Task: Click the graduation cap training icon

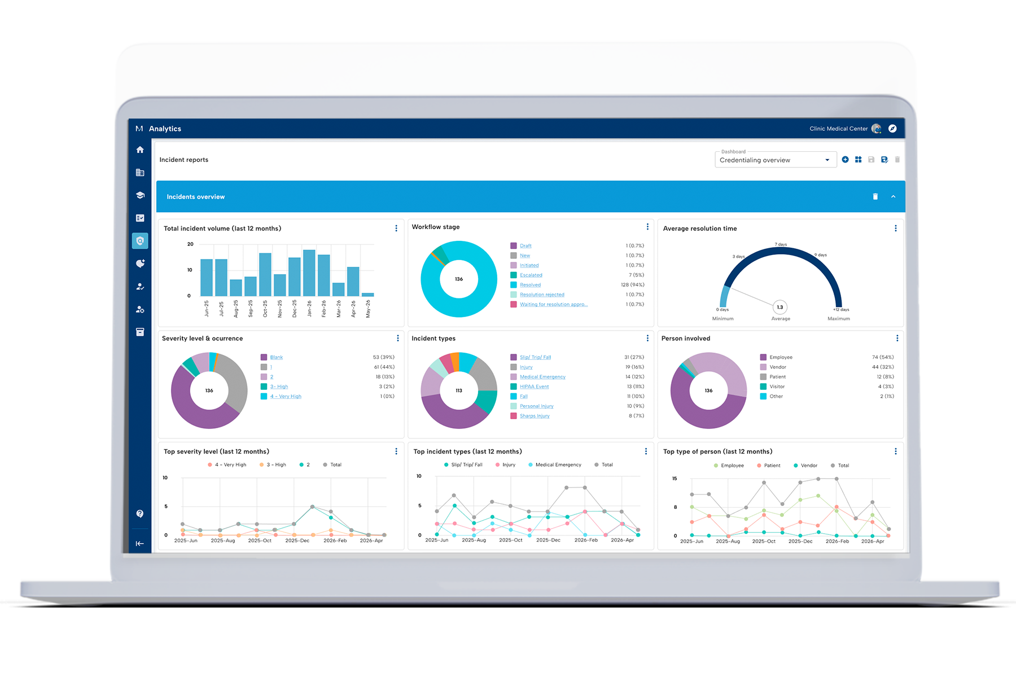Action: [140, 195]
